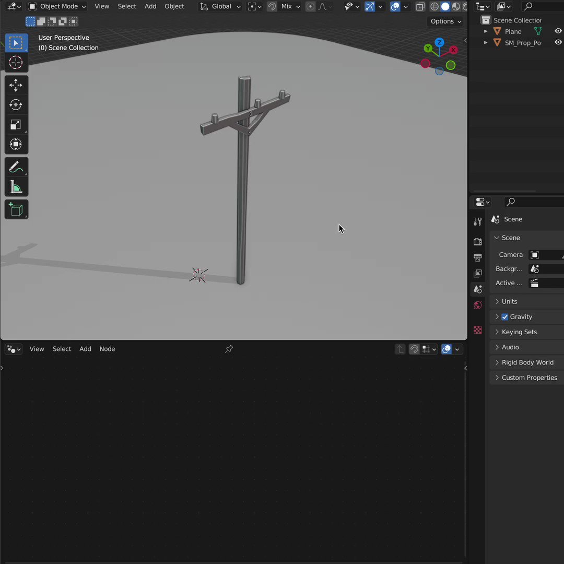
Task: Pick the Annotate tool
Action: coord(16,167)
